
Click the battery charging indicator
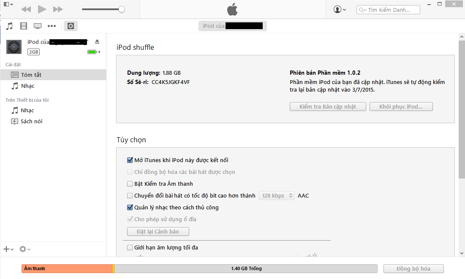[94, 52]
